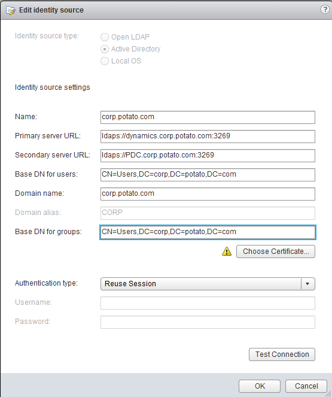Click the Authentication type dropdown arrow
Viewport: 332px width, 397px height.
pos(307,284)
